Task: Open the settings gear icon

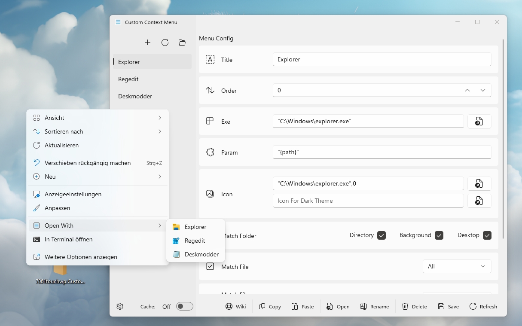Action: click(x=120, y=306)
